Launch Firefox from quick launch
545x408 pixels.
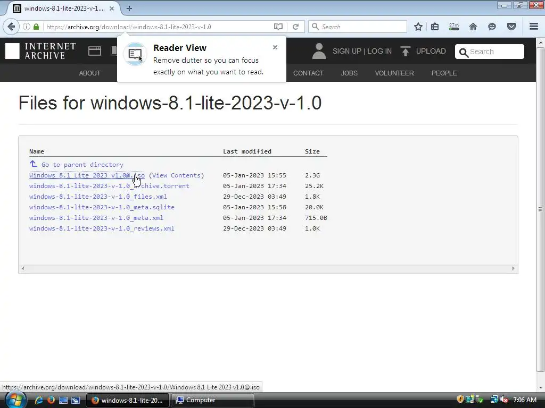click(51, 400)
